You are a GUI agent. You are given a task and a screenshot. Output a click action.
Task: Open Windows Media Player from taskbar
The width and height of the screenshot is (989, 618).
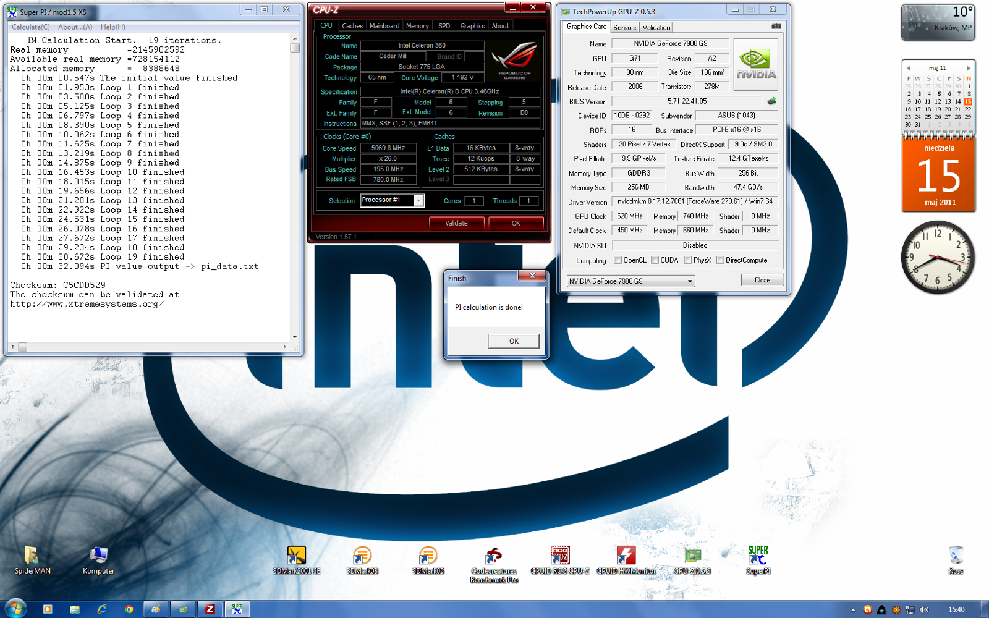click(x=48, y=609)
